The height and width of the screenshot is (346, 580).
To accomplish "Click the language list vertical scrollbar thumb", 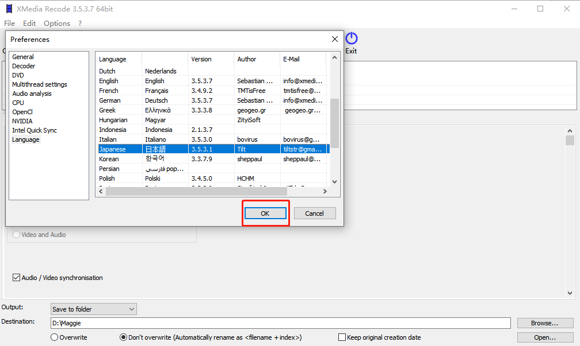I will 334,123.
